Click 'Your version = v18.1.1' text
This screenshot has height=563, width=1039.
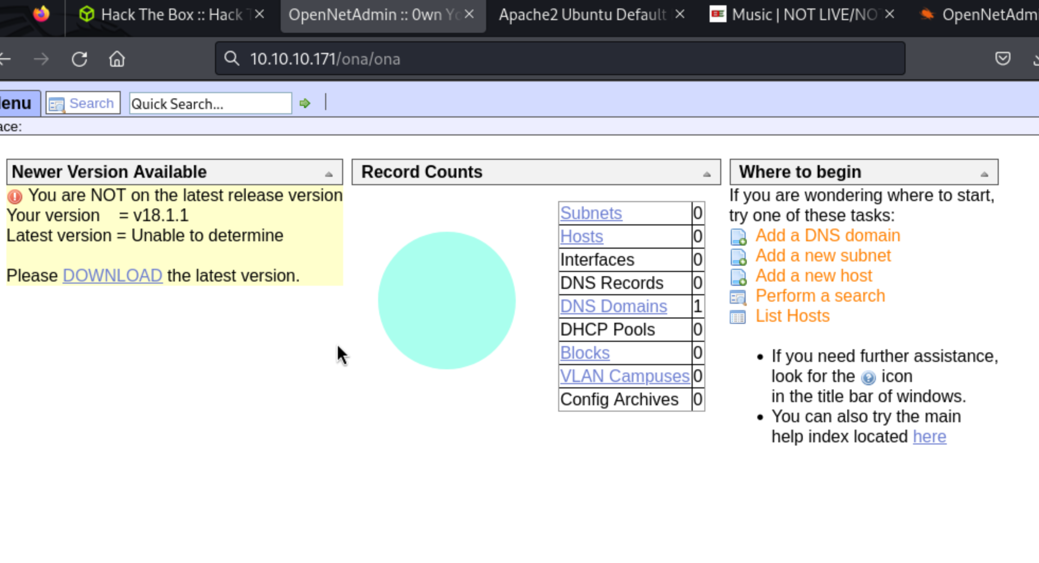[x=97, y=215]
